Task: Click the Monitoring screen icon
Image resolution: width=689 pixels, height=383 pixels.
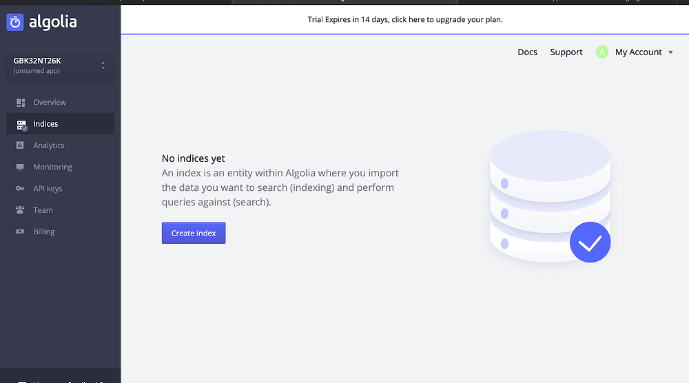Action: pyautogui.click(x=20, y=167)
